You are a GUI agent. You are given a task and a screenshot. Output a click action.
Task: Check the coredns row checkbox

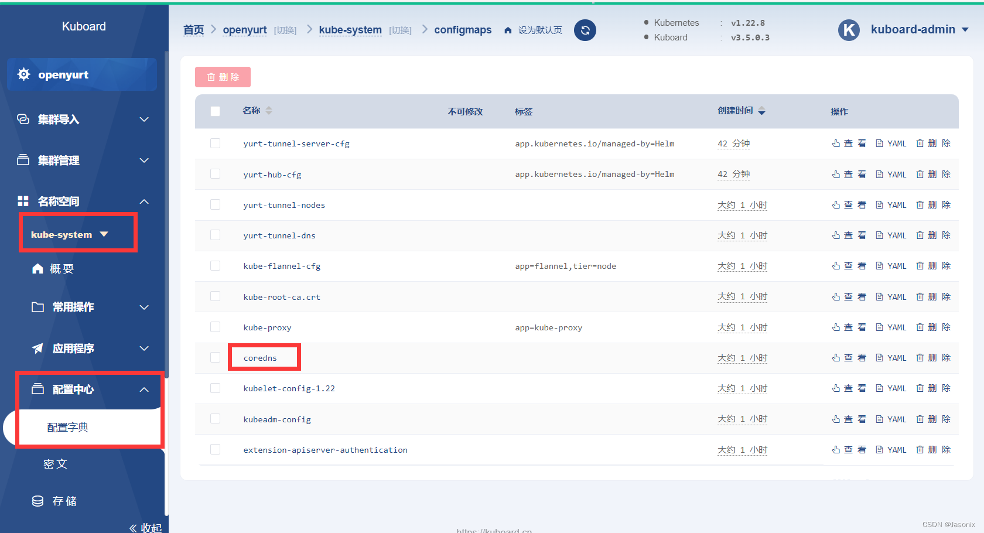(215, 357)
